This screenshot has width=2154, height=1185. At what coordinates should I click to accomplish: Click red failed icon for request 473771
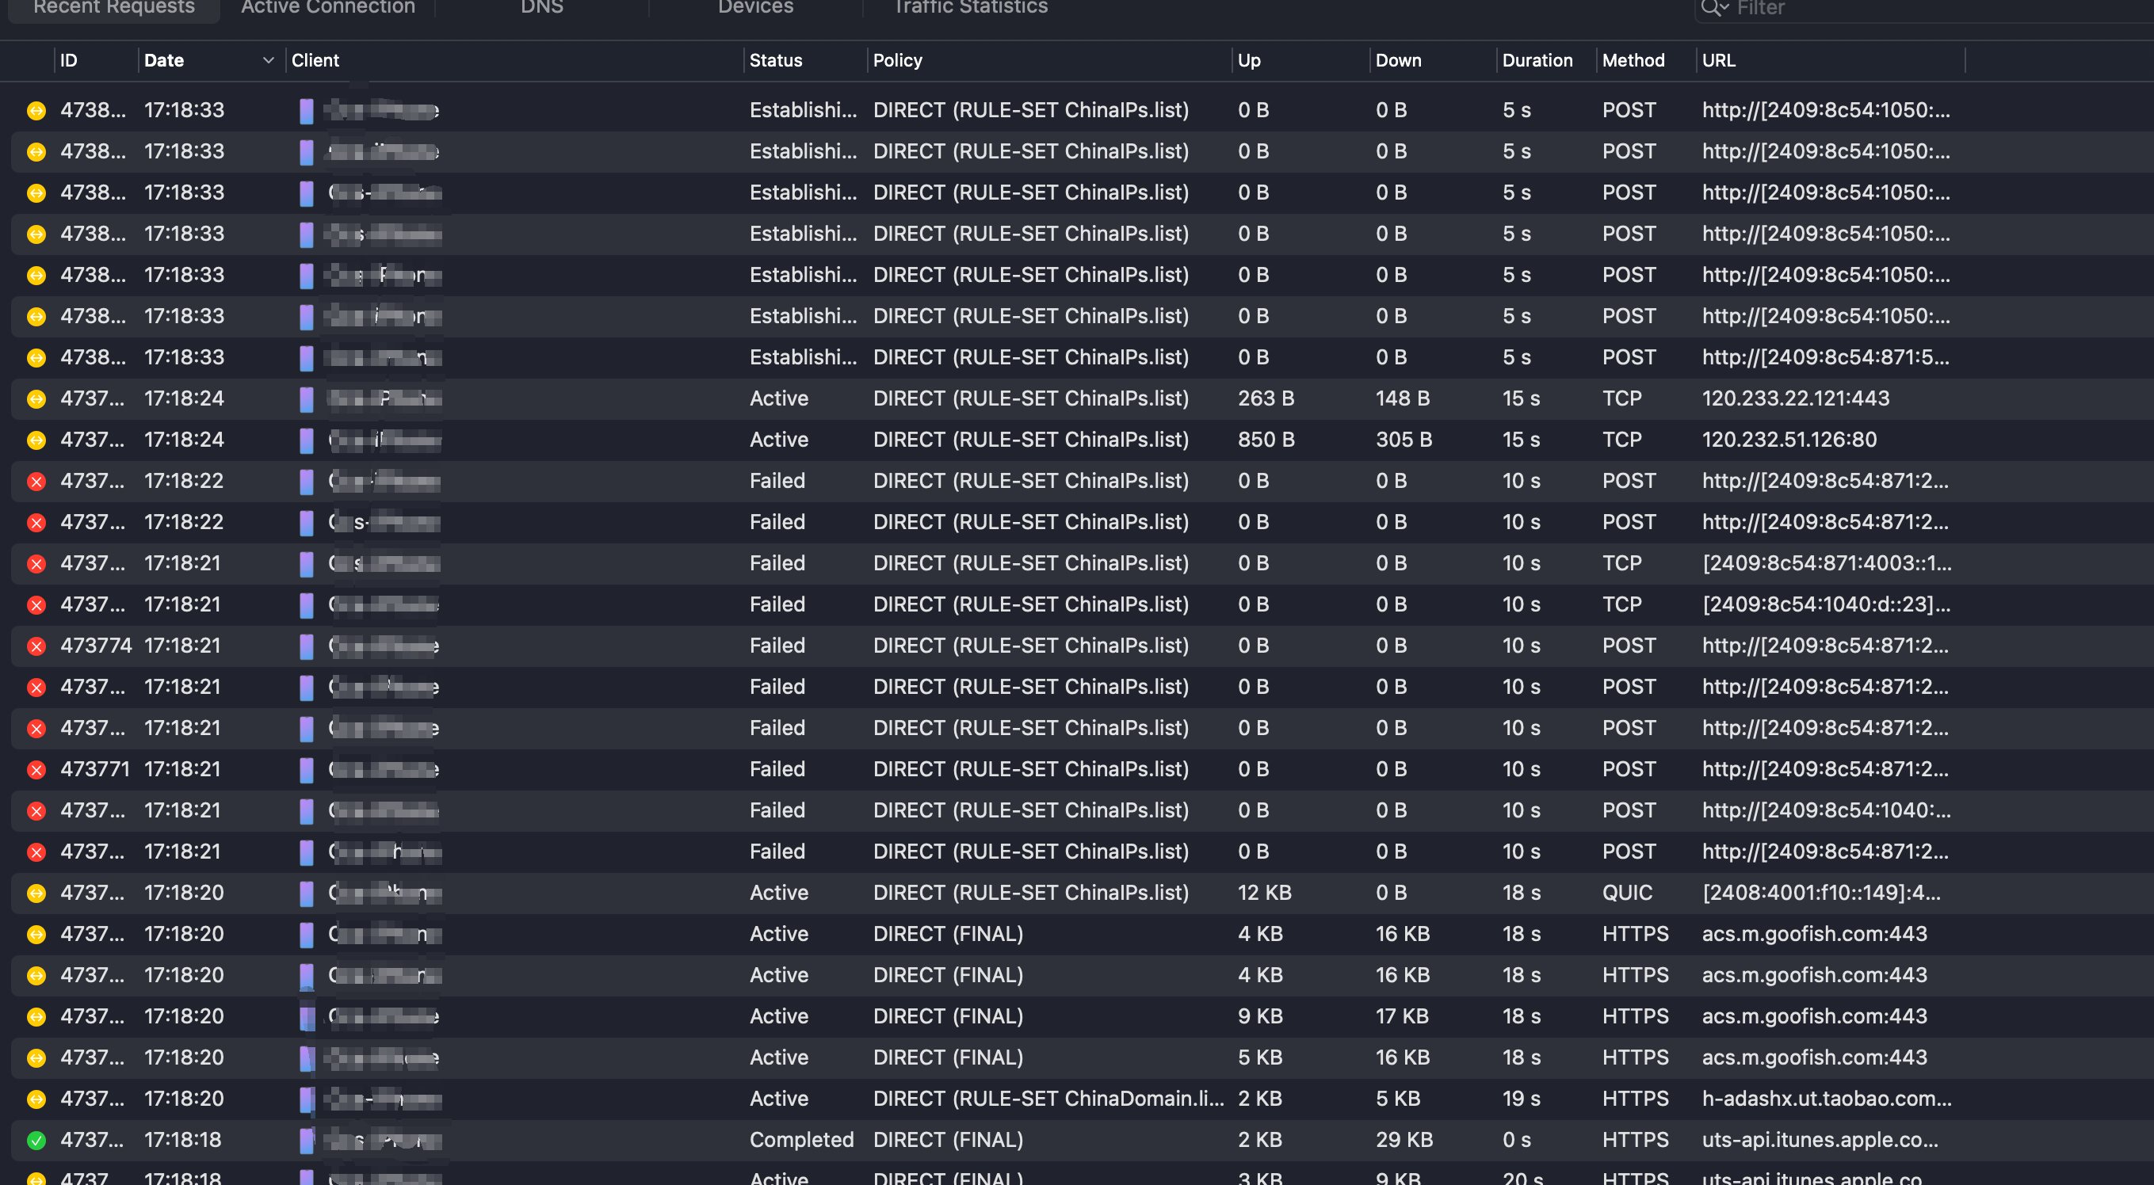(x=36, y=770)
